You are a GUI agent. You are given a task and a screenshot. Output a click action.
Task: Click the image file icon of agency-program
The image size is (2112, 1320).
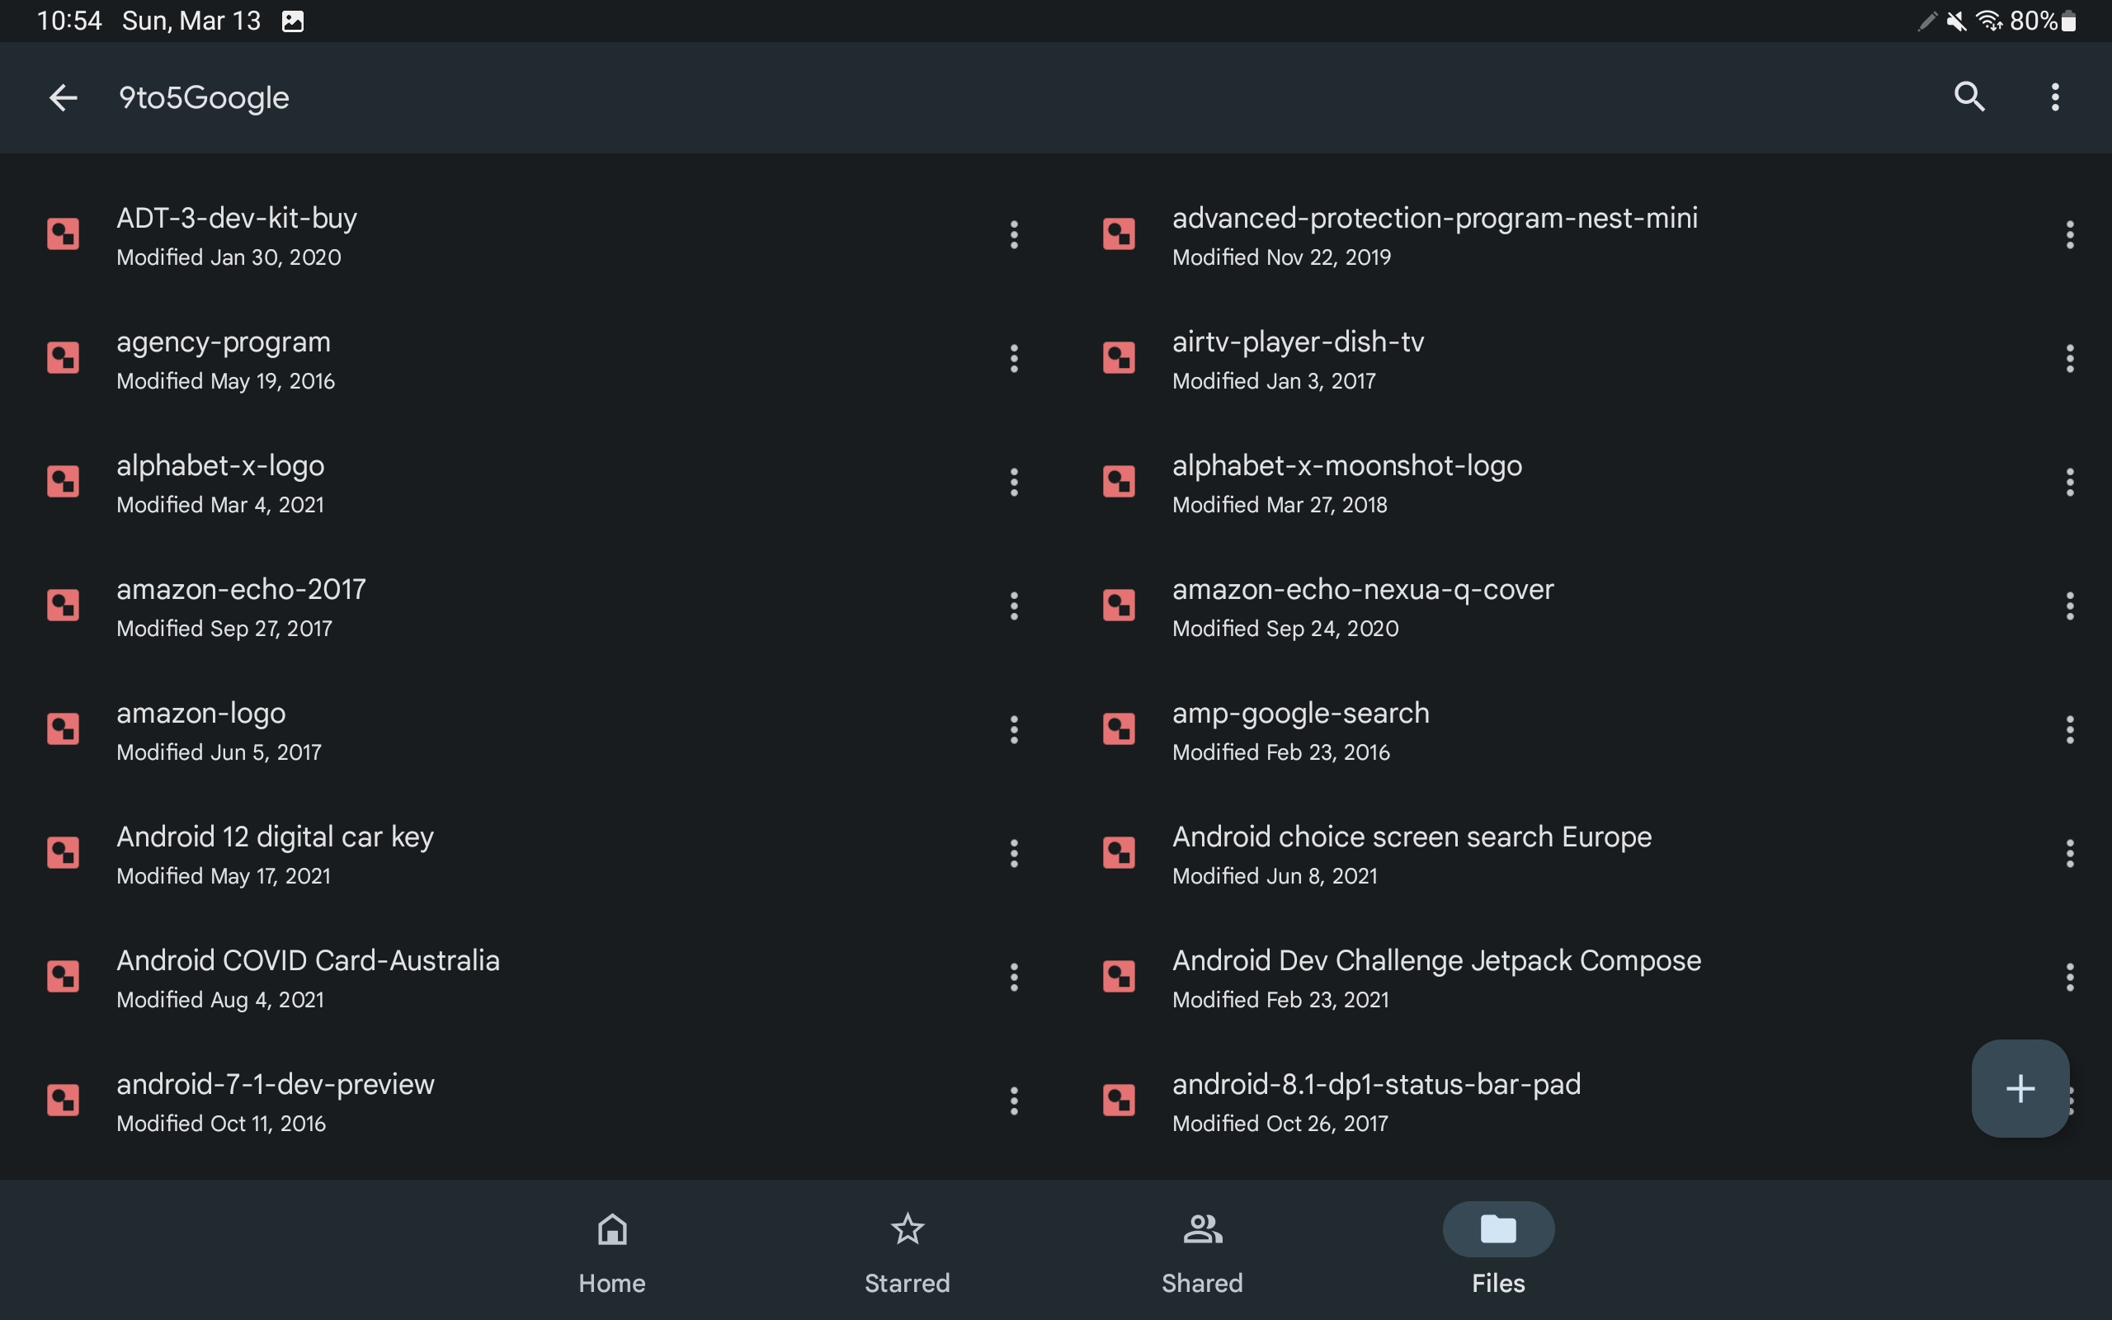63,358
